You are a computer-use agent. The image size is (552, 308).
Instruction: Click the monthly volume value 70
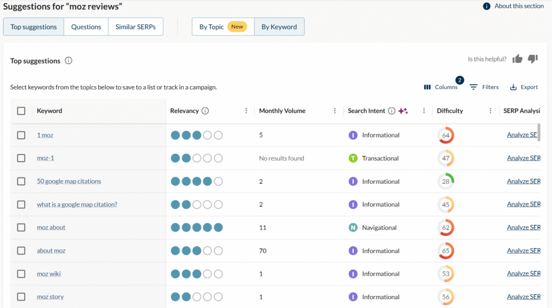263,251
